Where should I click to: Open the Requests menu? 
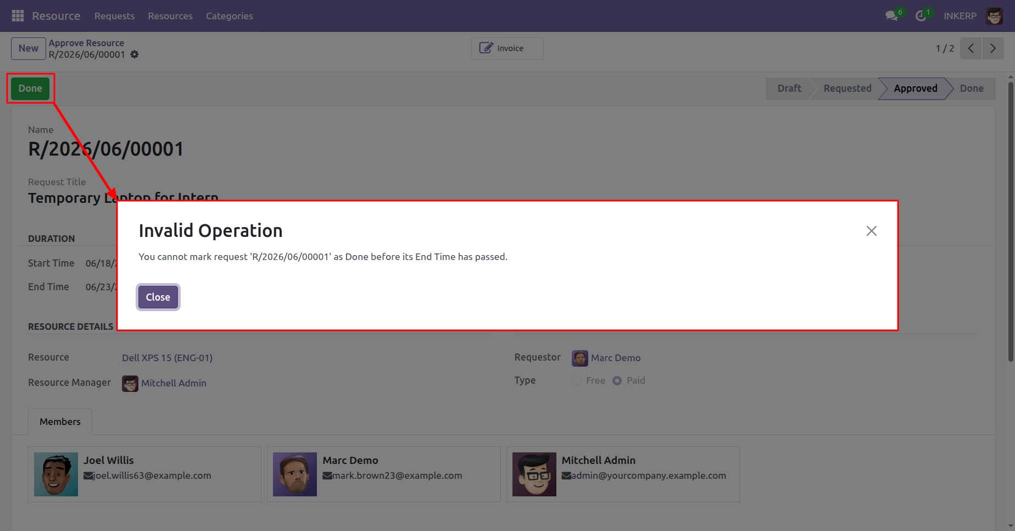[114, 16]
